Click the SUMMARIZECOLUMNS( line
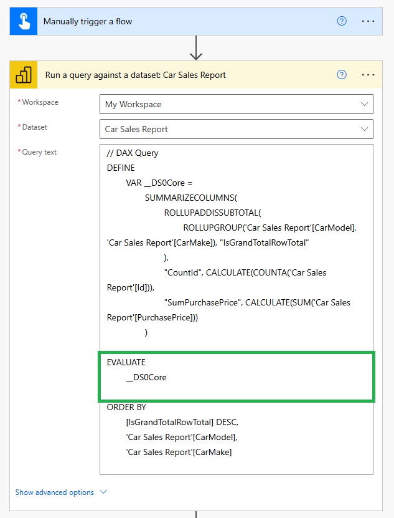The image size is (394, 518). pos(191,198)
